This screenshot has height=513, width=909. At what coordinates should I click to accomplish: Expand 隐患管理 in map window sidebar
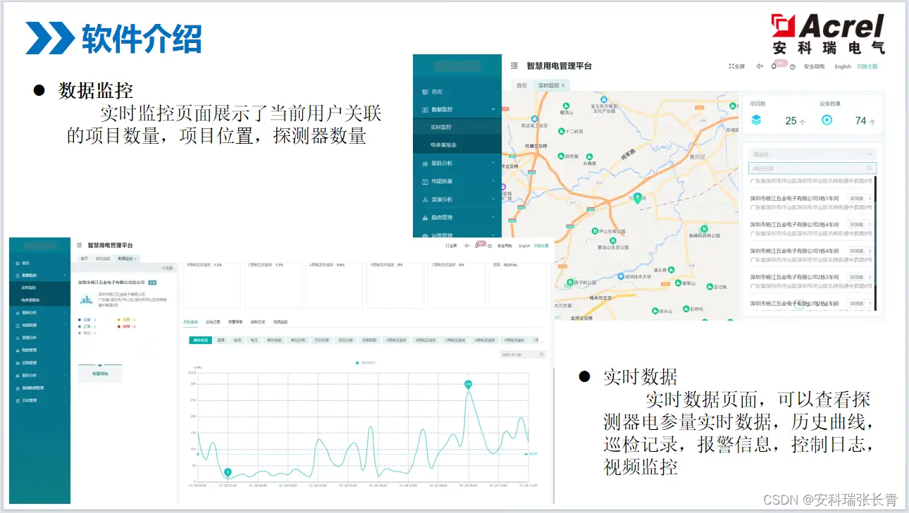[x=457, y=217]
